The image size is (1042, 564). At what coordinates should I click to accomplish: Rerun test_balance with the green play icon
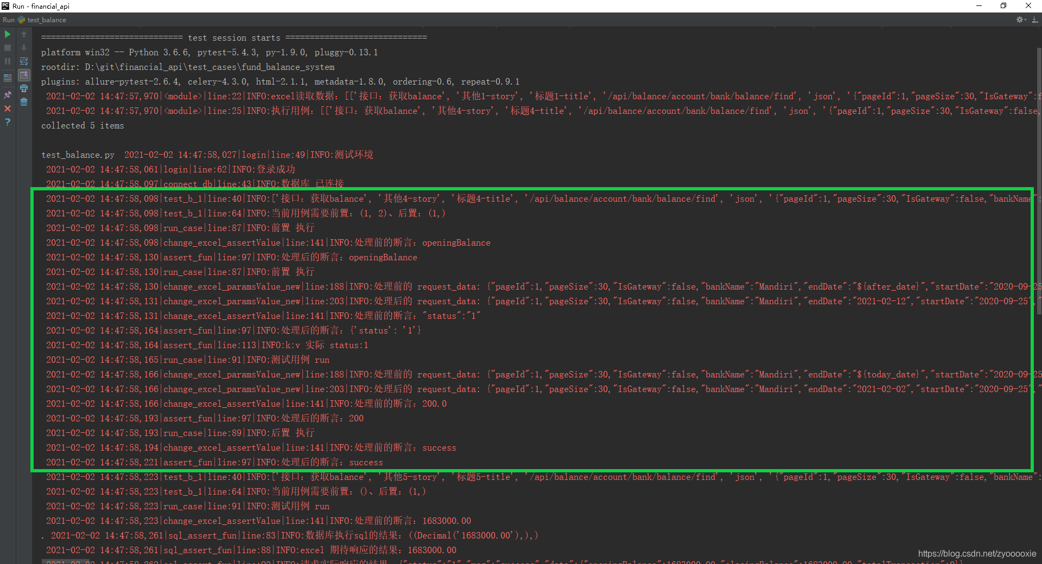point(8,34)
